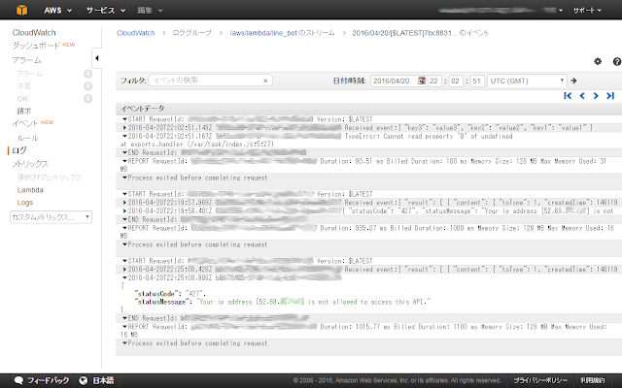Viewport: 622px width, 388px height.
Task: Collapse the last Process exited row
Action: [124, 343]
